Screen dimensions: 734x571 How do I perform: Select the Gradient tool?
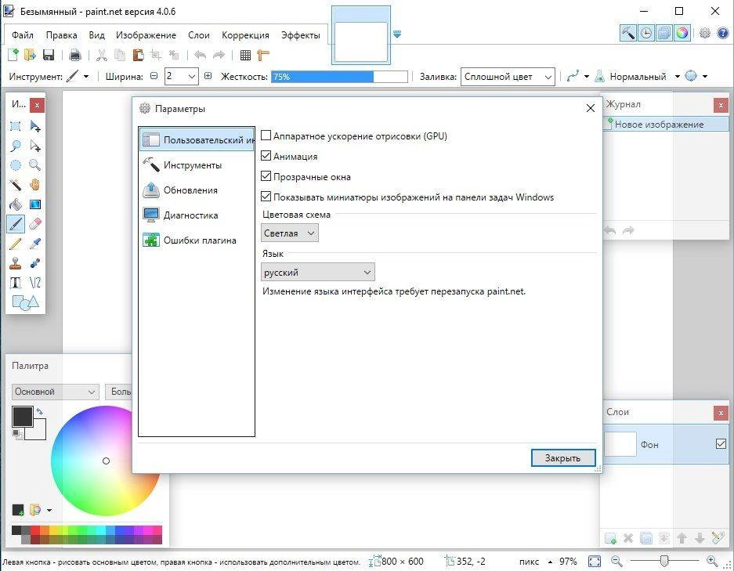(35, 204)
